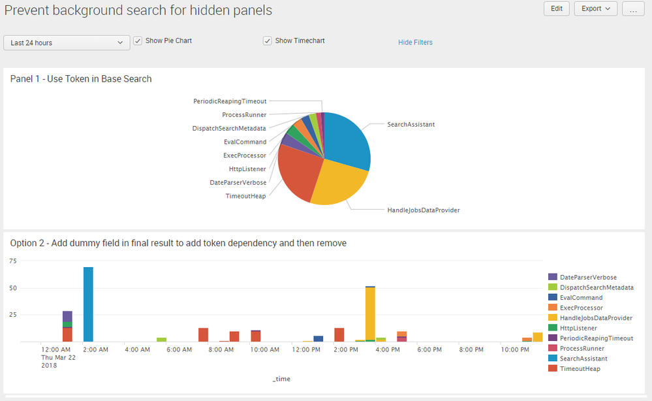The width and height of the screenshot is (652, 401).
Task: Click the PeriodicReapingTimeout legend color swatch
Action: pos(553,338)
